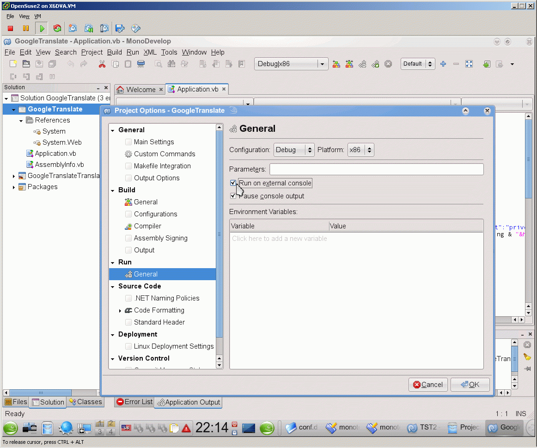Viewport: 537px width, 448px height.
Task: Close the Application.vb tab
Action: coord(224,89)
